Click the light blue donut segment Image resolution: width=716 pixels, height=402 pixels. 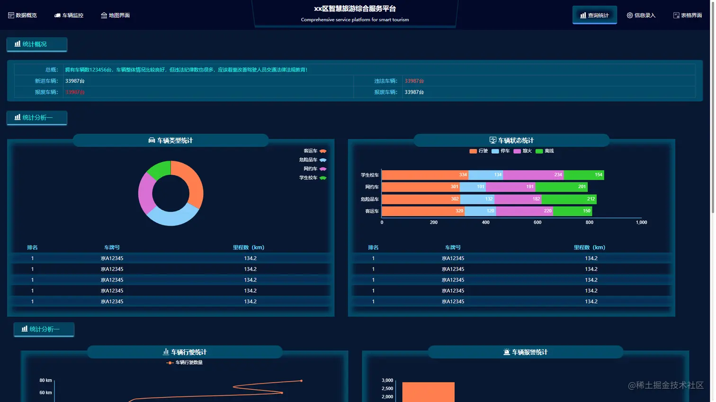(173, 218)
